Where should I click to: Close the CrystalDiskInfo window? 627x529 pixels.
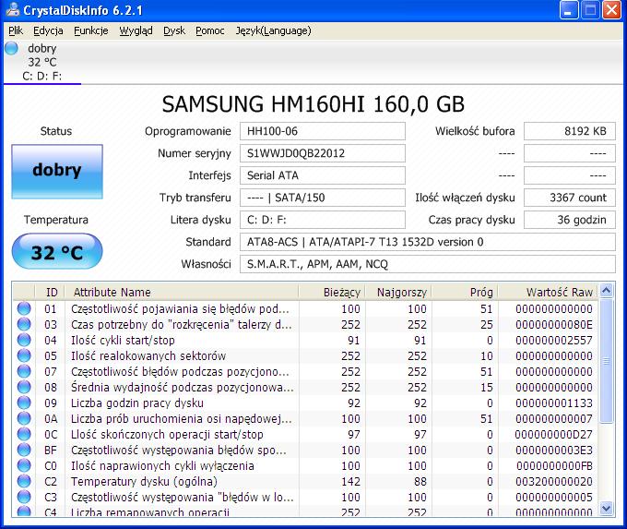(x=611, y=10)
